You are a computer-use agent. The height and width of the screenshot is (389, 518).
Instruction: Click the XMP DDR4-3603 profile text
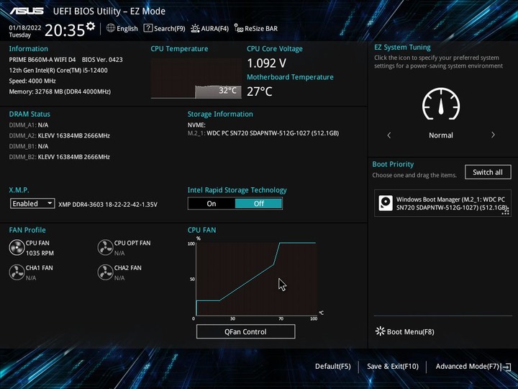(x=108, y=205)
